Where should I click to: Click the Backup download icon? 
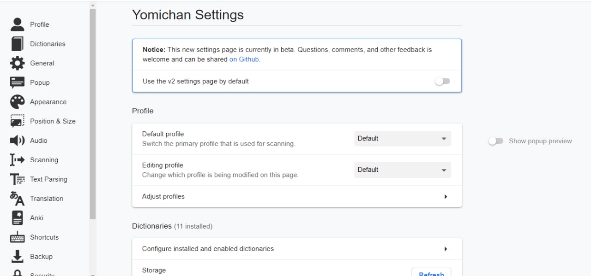tap(18, 257)
